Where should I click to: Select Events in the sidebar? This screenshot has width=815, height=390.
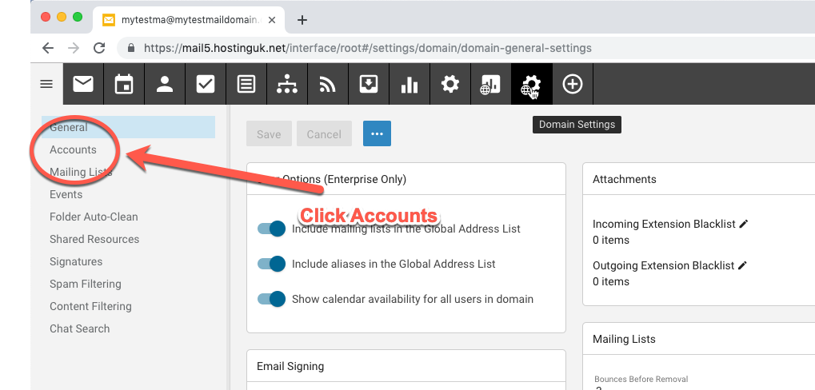point(66,194)
